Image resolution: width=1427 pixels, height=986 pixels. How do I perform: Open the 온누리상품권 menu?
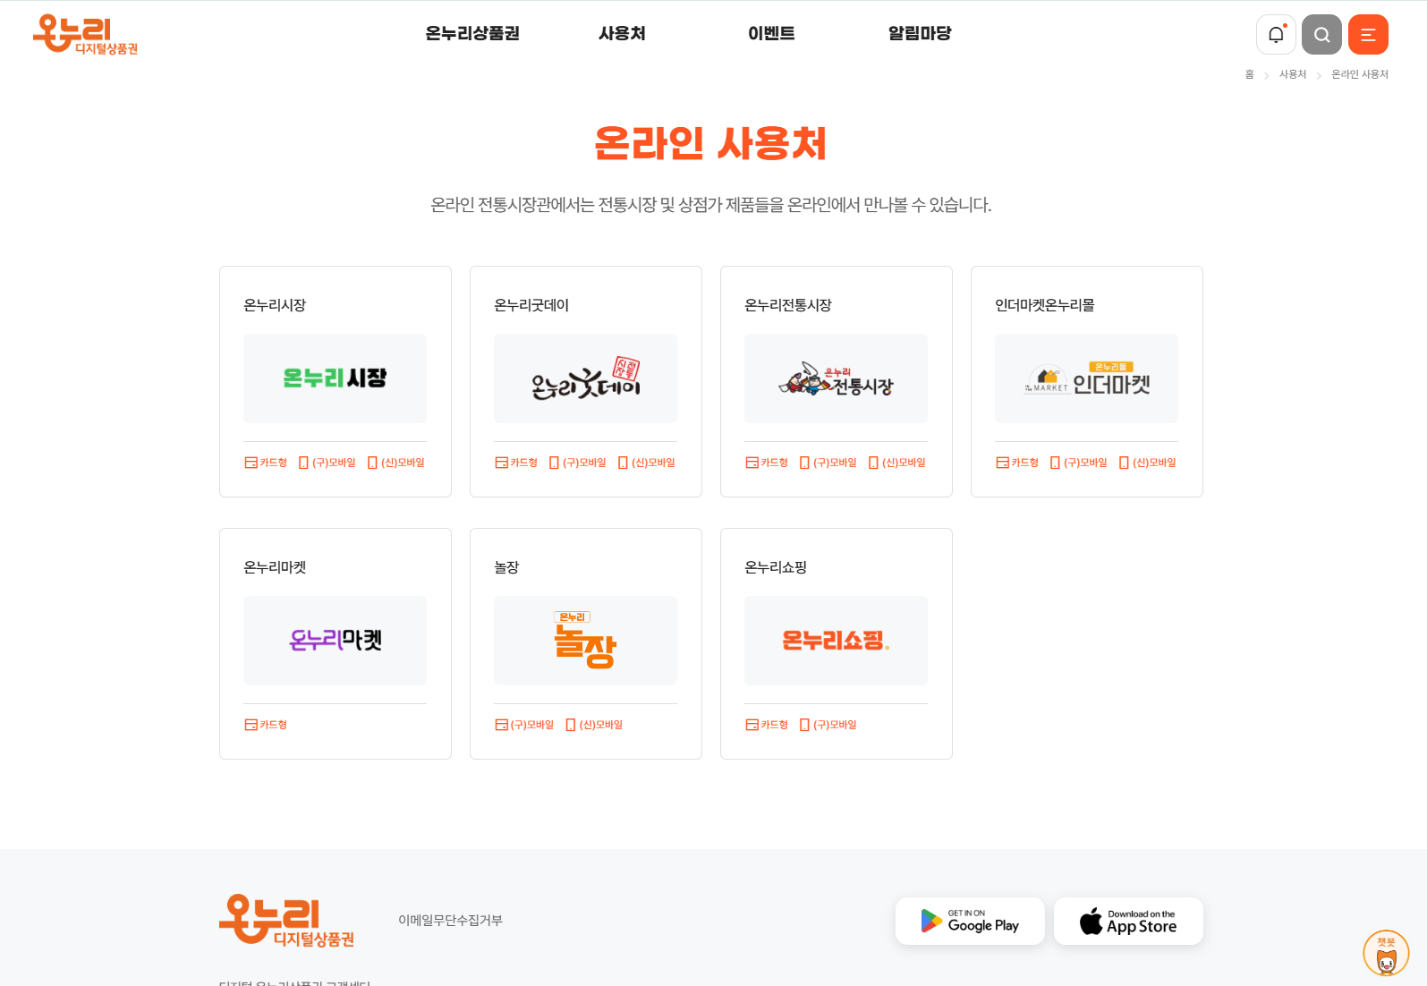472,33
